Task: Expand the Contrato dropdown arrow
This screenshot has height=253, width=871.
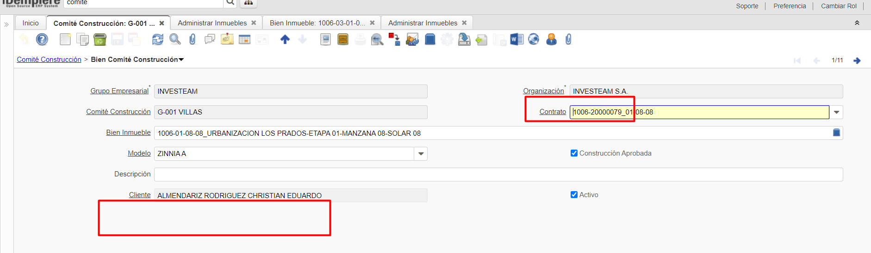Action: 836,112
